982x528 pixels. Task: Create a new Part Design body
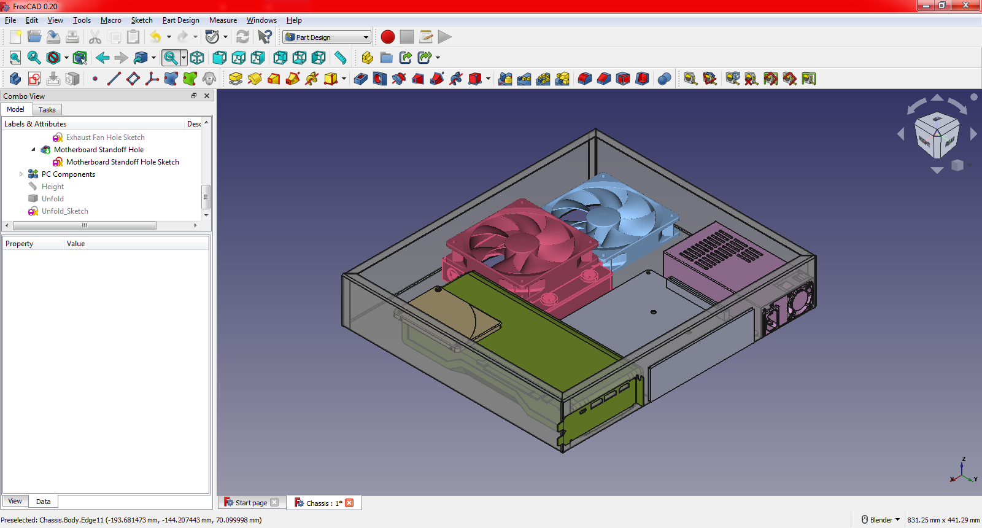click(x=15, y=79)
